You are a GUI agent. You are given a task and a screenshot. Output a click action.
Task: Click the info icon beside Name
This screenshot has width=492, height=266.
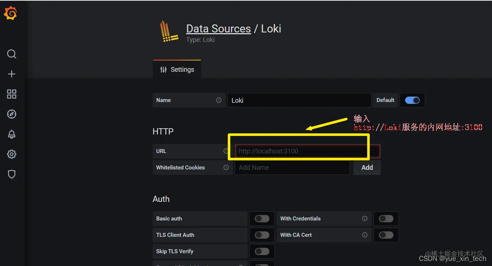(x=219, y=100)
